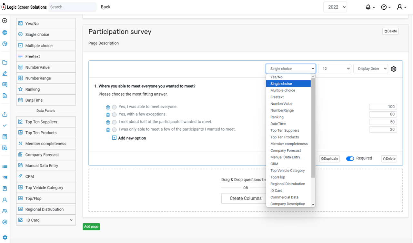Duplicate the question
The width and height of the screenshot is (413, 243).
coord(329,159)
